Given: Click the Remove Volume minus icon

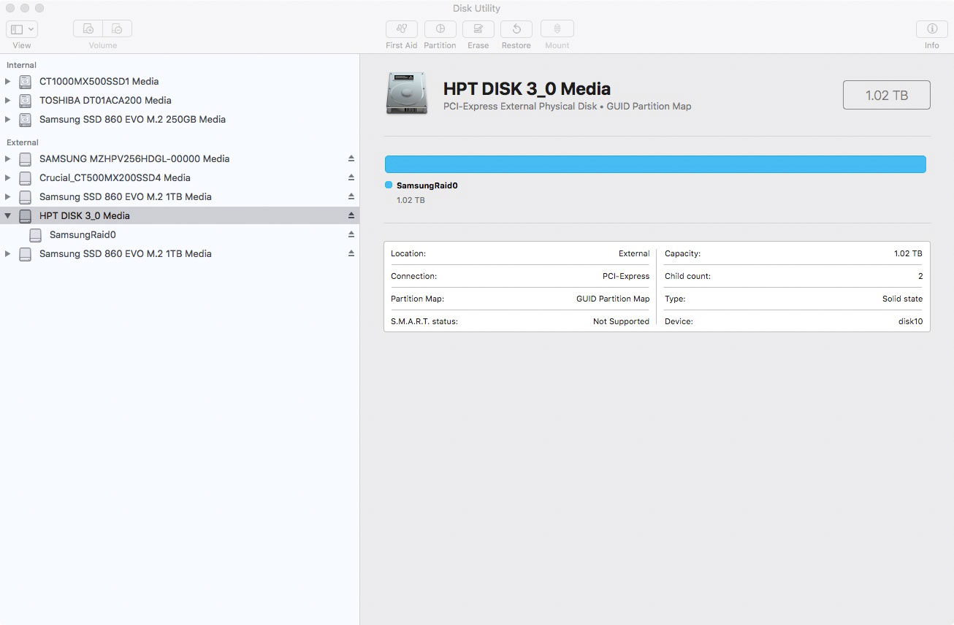Looking at the screenshot, I should (x=118, y=29).
